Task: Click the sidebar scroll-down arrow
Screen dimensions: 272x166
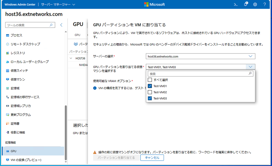Action: (x=66, y=162)
